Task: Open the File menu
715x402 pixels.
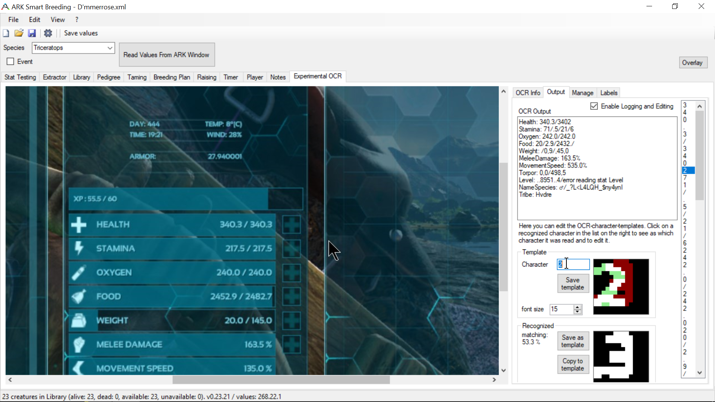Action: coord(13,20)
